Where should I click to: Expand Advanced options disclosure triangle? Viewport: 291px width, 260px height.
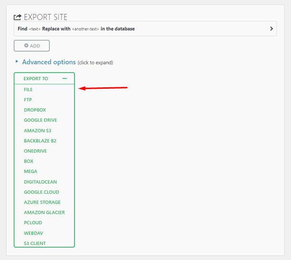tap(17, 62)
